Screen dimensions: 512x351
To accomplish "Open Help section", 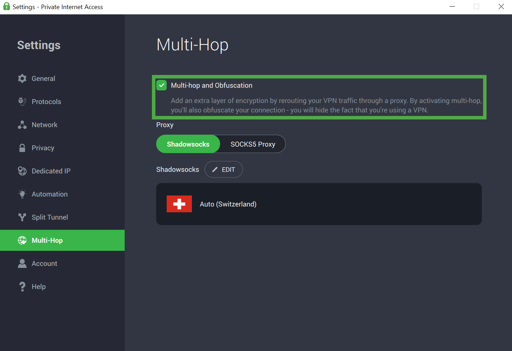I will click(x=62, y=287).
